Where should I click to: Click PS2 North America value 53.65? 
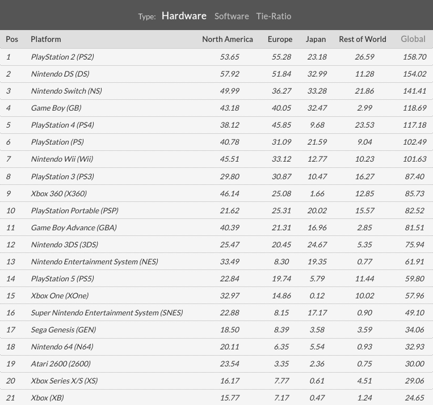tap(229, 57)
